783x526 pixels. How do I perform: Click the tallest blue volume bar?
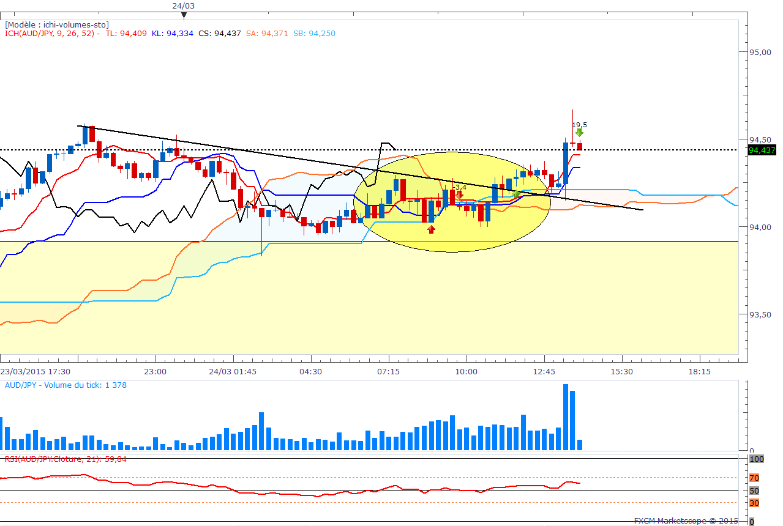coord(566,417)
